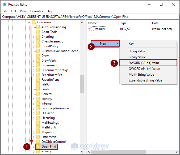180x155 pixels.
Task: Open the File menu
Action: point(5,11)
